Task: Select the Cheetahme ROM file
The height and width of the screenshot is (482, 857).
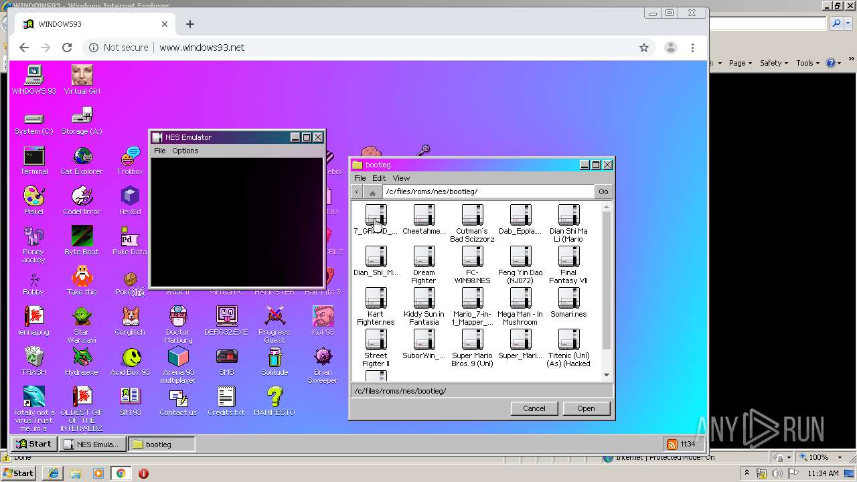Action: 424,220
